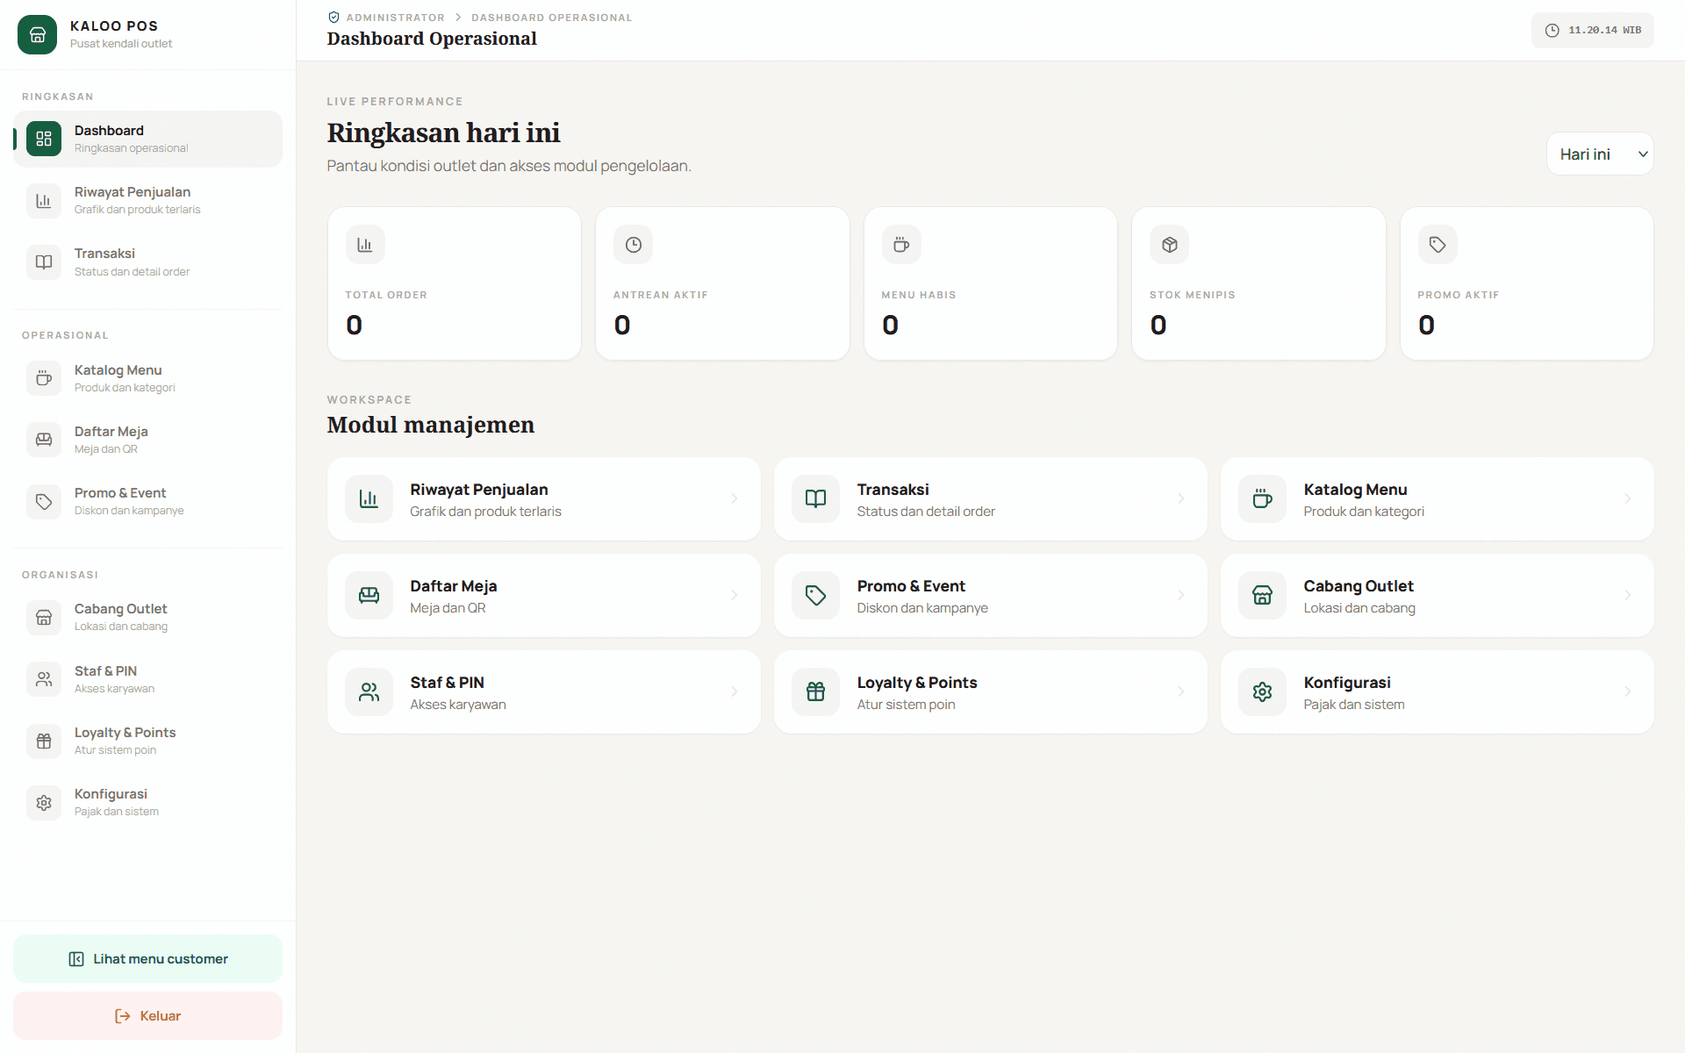Open the Hari ini period dropdown
Screen dimensions: 1685x1053
(x=1600, y=154)
